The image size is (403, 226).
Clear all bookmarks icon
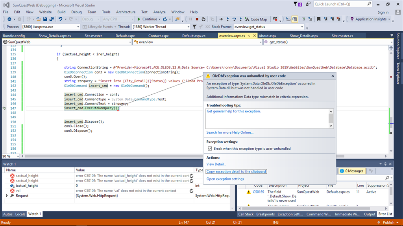coord(338,19)
